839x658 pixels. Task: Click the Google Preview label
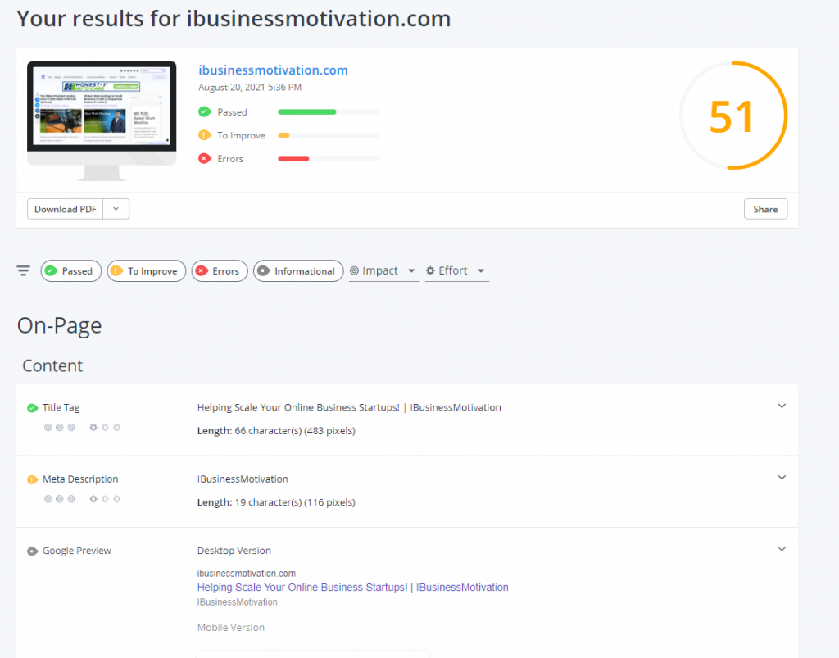coord(76,551)
